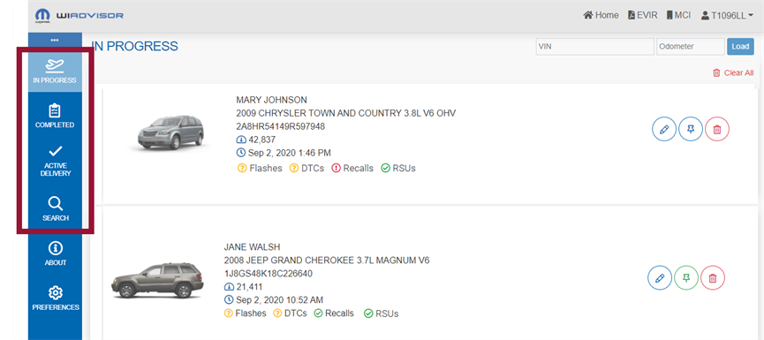Screen dimensions: 764x340
Task: Click Clear All link
Action: [x=733, y=72]
